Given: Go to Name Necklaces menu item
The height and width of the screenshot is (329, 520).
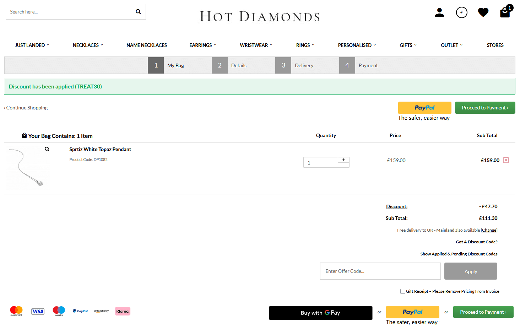Looking at the screenshot, I should point(147,45).
